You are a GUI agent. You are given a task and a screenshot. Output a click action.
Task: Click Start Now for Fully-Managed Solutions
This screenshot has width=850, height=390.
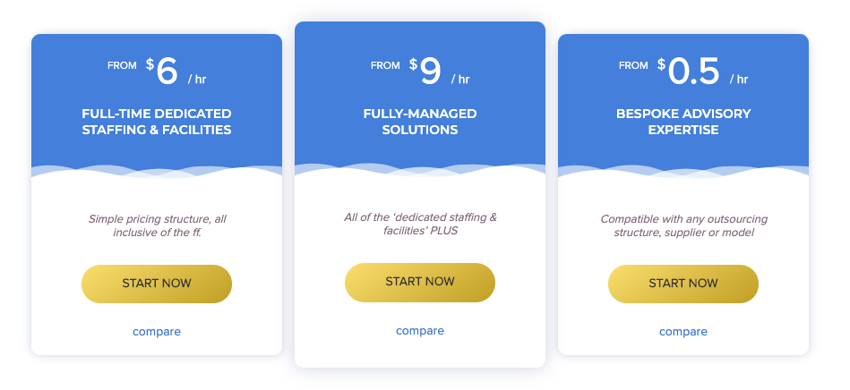coord(420,282)
